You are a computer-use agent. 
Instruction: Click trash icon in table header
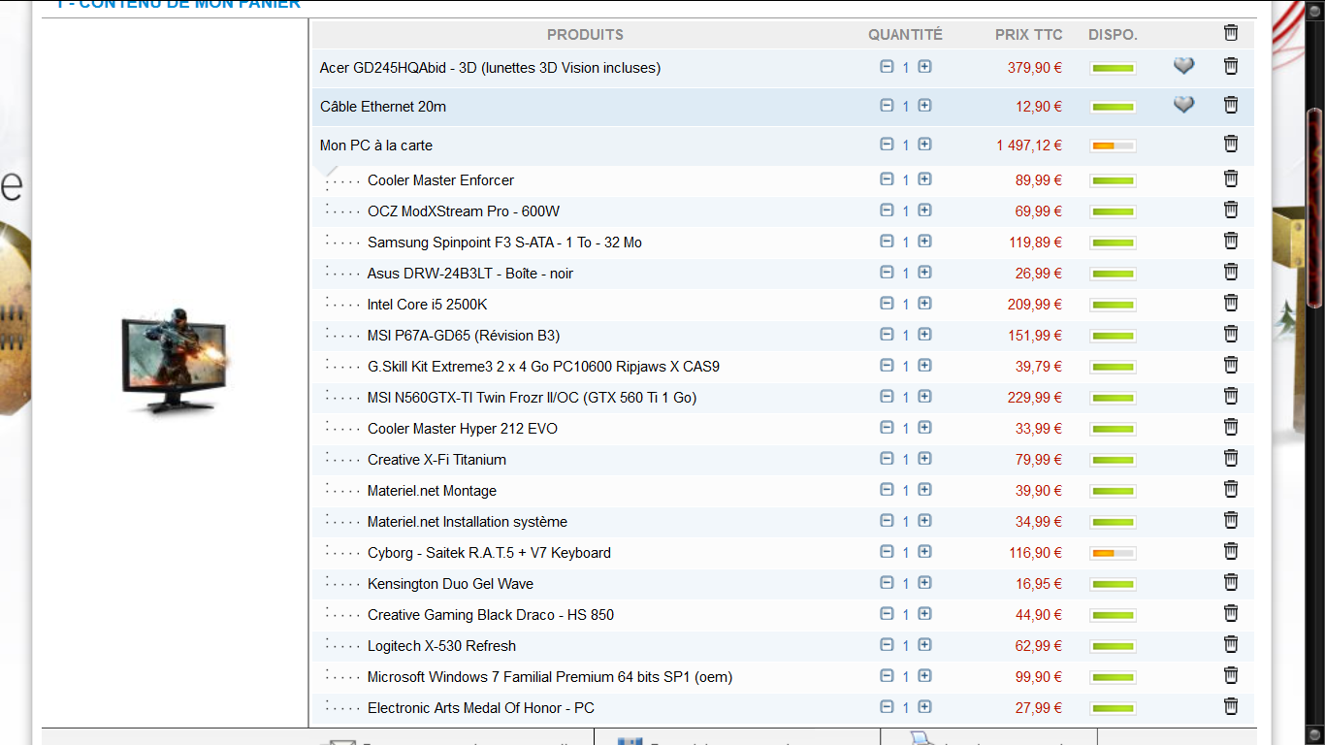[1231, 33]
